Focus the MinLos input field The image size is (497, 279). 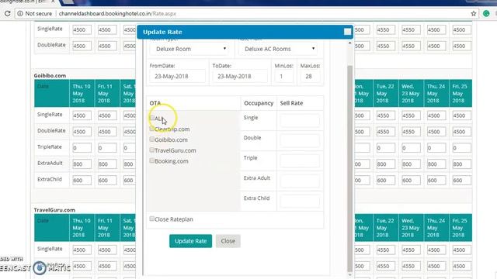(x=283, y=76)
